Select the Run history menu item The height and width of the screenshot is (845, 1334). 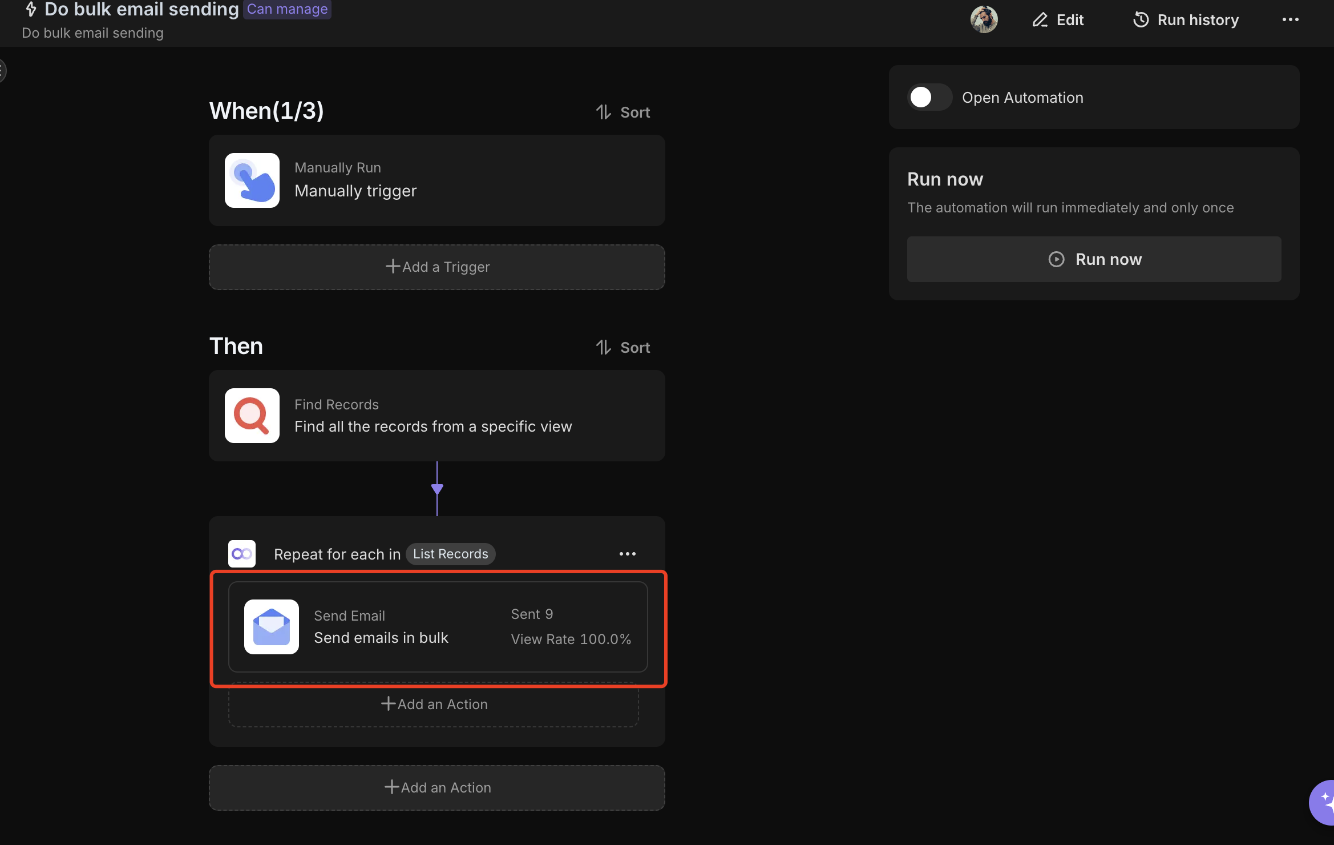[1186, 19]
